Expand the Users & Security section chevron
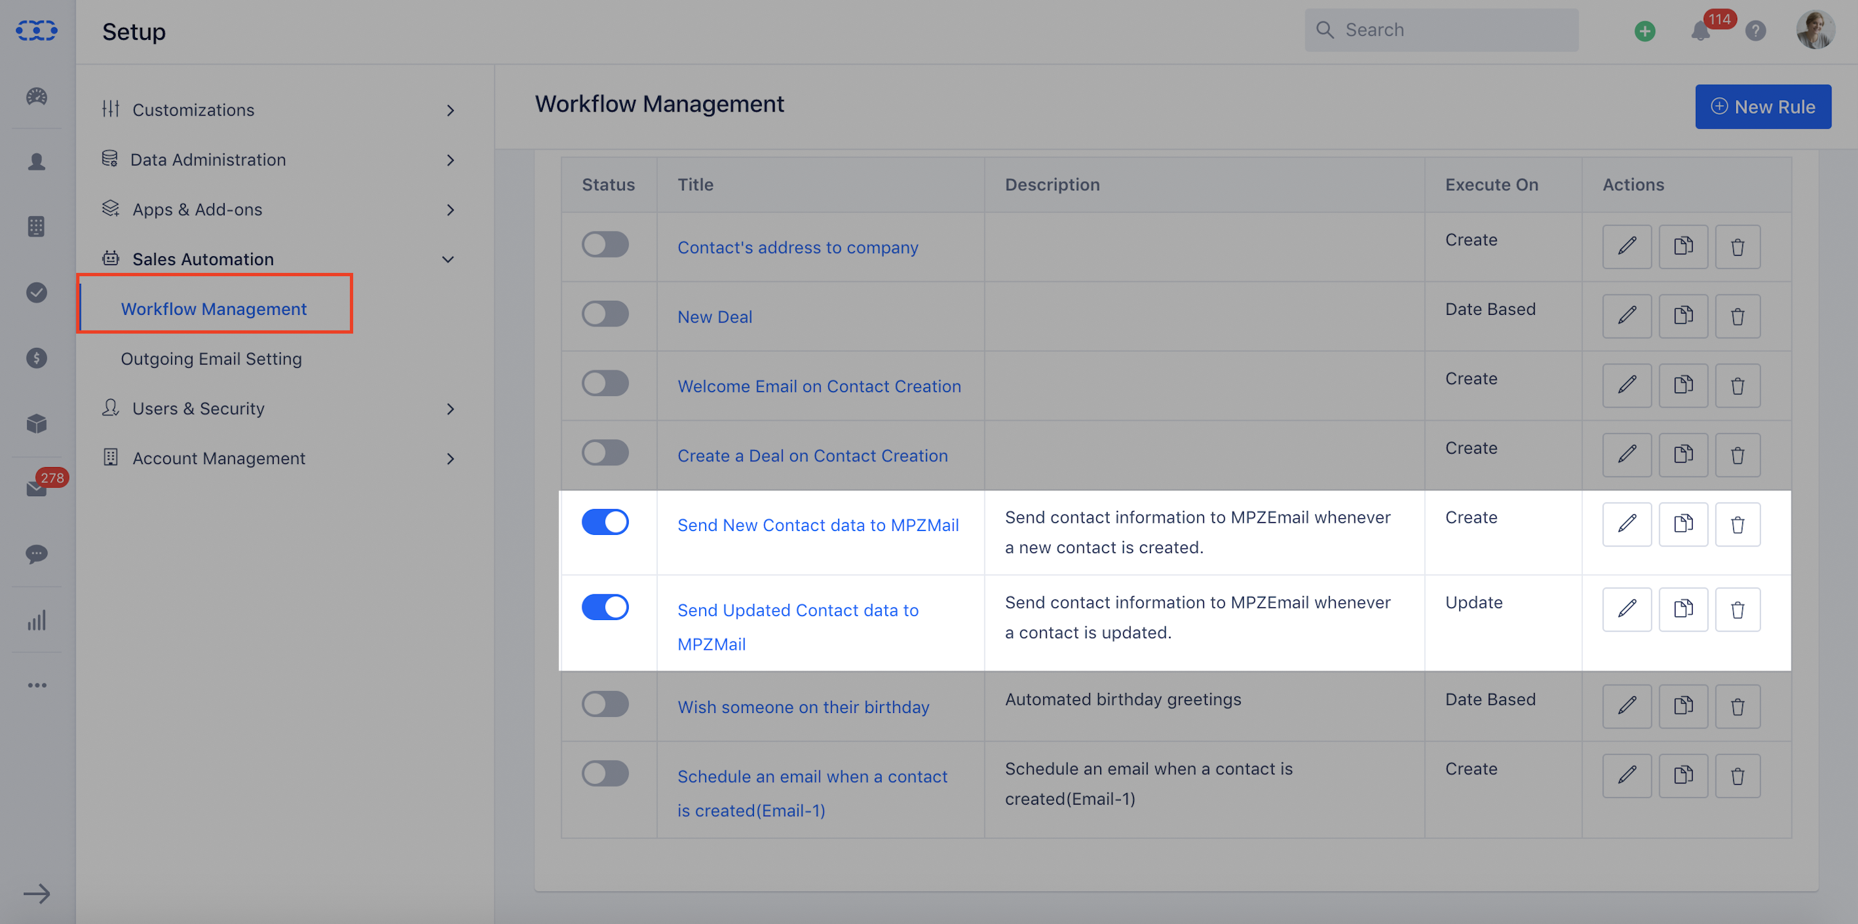Viewport: 1858px width, 924px height. point(450,408)
